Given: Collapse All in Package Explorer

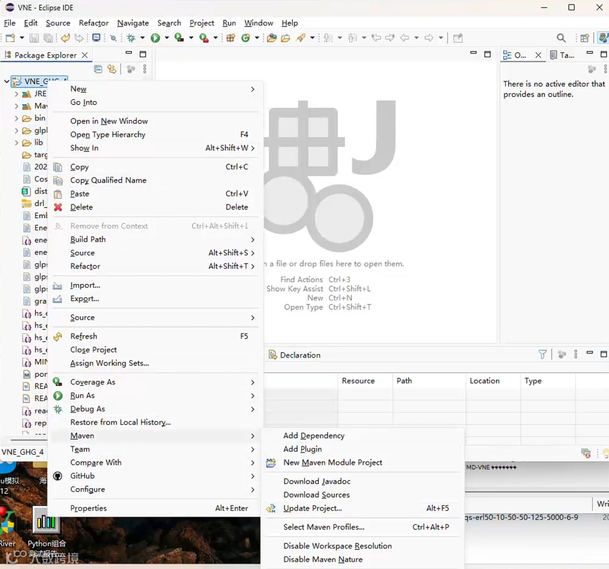Looking at the screenshot, I should 98,69.
